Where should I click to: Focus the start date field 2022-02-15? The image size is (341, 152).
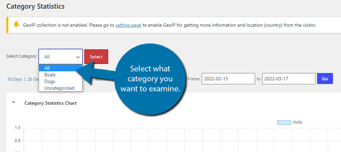click(228, 79)
